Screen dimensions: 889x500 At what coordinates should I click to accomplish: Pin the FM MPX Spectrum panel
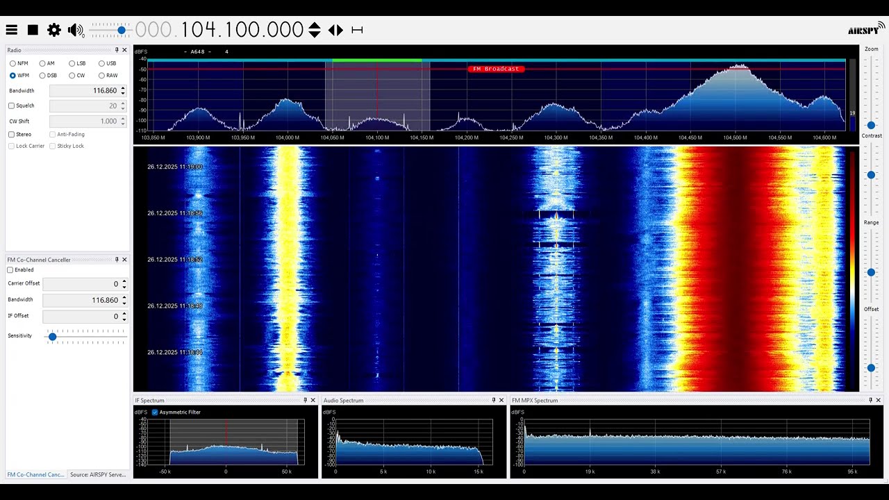[870, 400]
